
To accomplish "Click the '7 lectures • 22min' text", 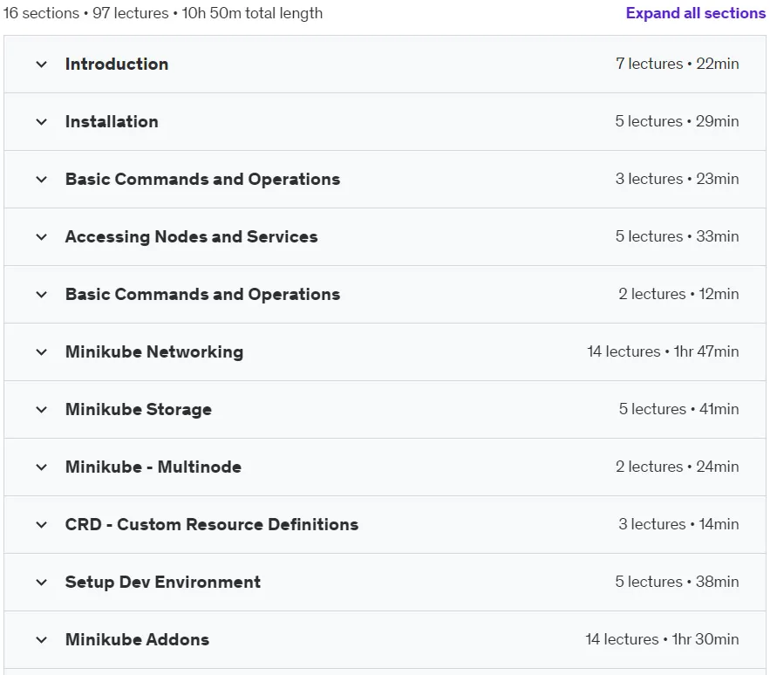I will (678, 64).
